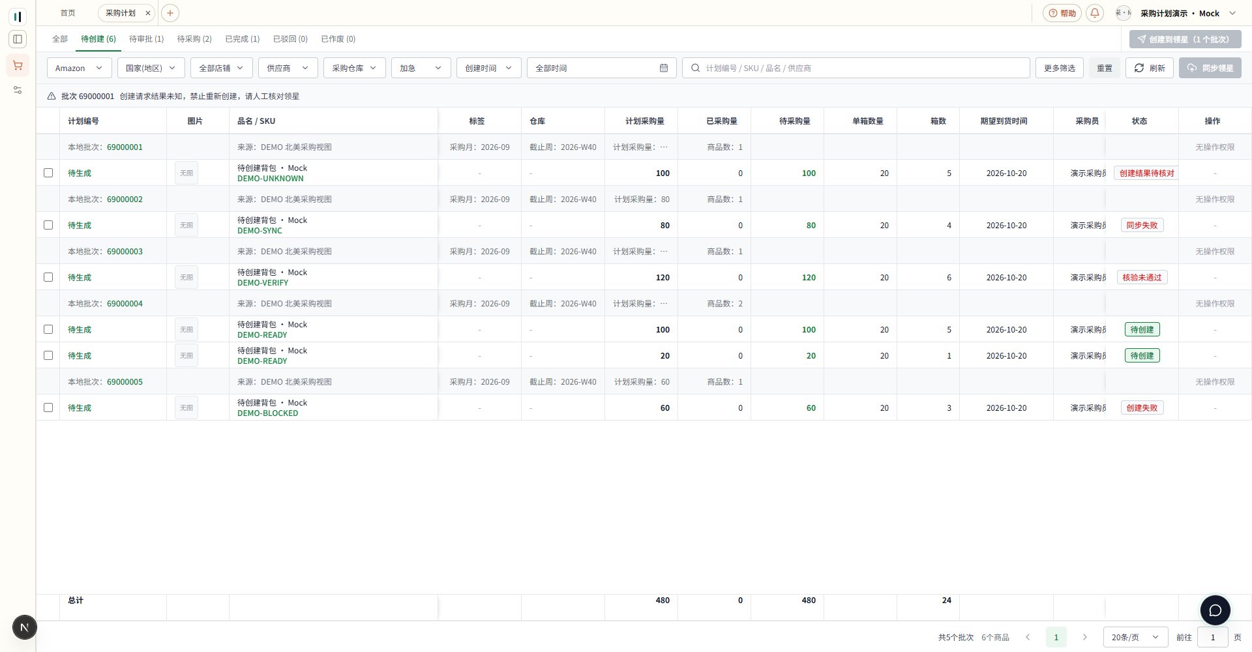Image resolution: width=1252 pixels, height=652 pixels.
Task: Close the 采购计划 tab
Action: pyautogui.click(x=148, y=13)
